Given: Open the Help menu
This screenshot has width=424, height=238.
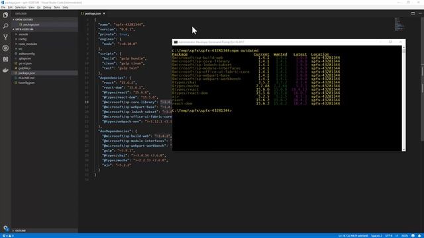Looking at the screenshot, I should [66, 7].
